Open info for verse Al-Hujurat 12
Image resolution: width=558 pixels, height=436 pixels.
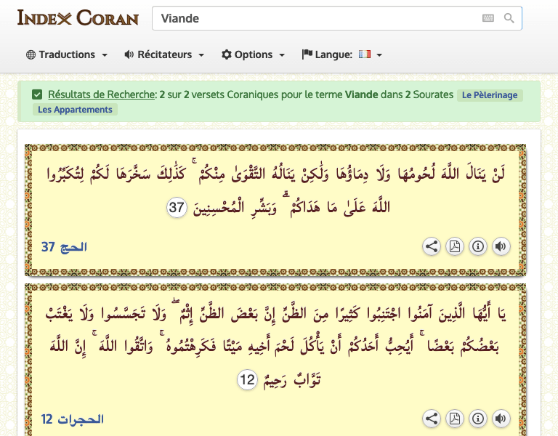[x=478, y=419]
